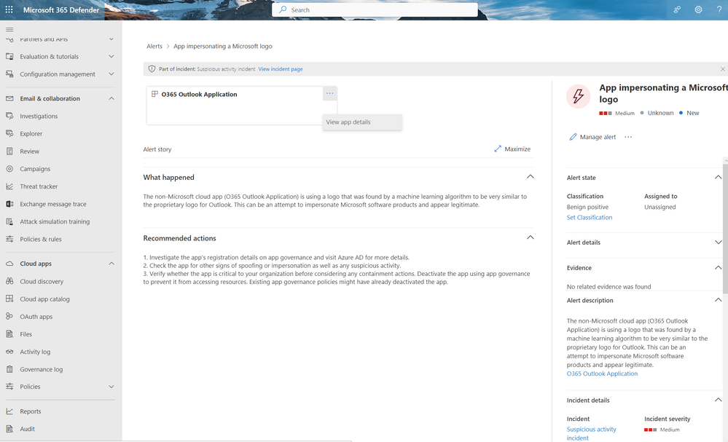
Task: Click the Email & collaboration envelope icon
Action: tap(9, 99)
